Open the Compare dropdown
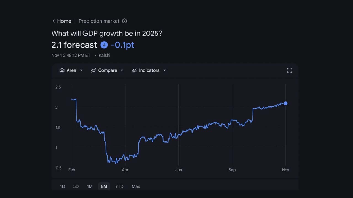Viewport: 353px width, 198px height. click(107, 70)
